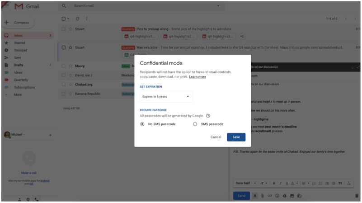Screen dimensions: 362x203
Task: Insert a photo with the image icon
Action: pos(292,196)
